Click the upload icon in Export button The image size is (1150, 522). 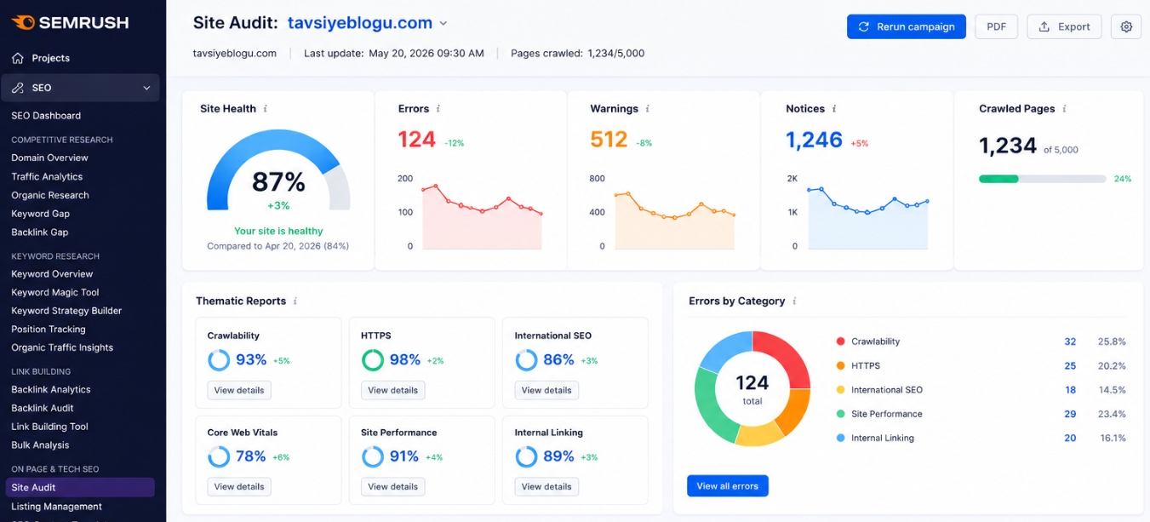[1044, 26]
